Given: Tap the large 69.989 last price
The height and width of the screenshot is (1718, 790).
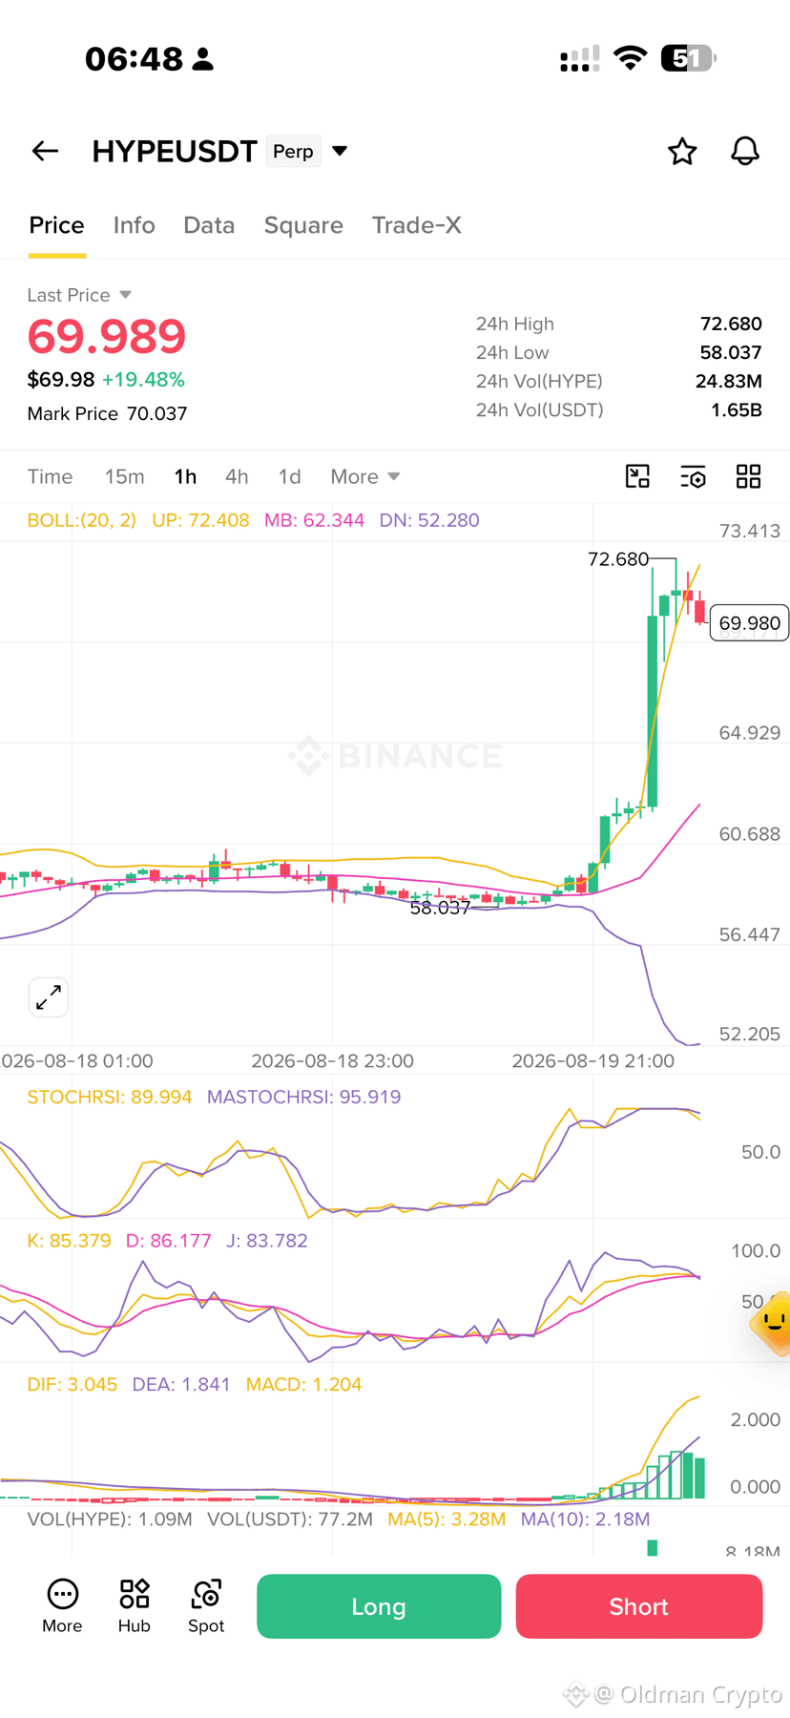Looking at the screenshot, I should (107, 336).
